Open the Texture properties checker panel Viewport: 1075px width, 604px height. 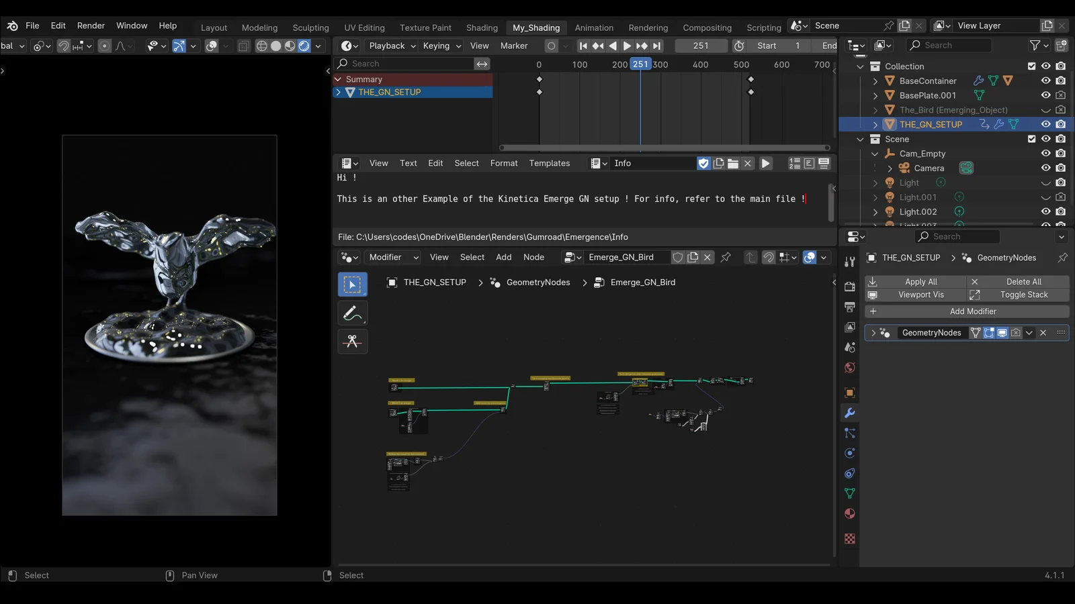coord(849,538)
